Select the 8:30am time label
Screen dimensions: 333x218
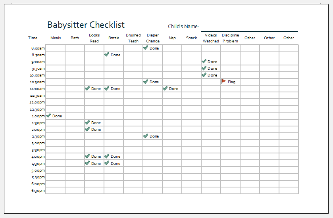pyautogui.click(x=38, y=55)
